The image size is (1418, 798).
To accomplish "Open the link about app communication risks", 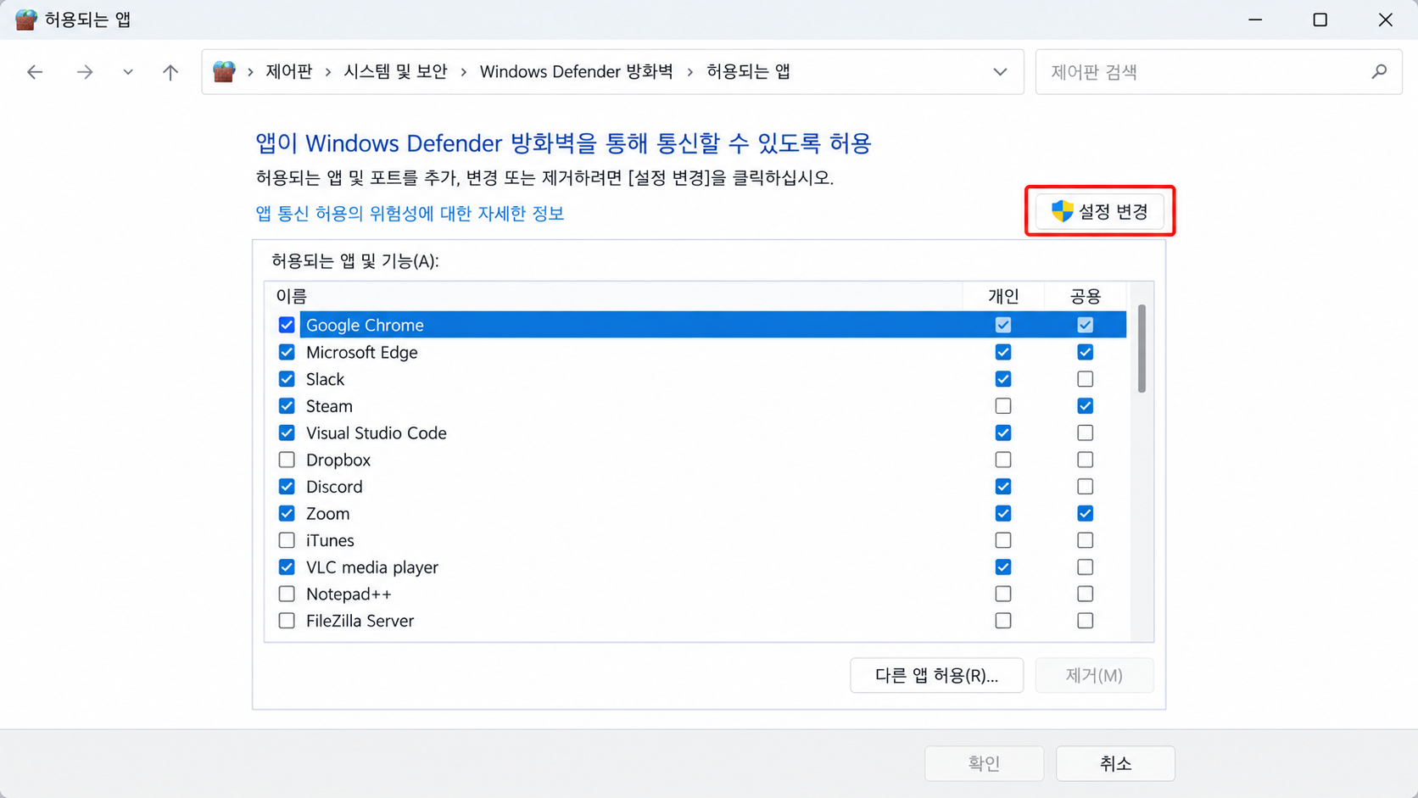I will pos(410,214).
